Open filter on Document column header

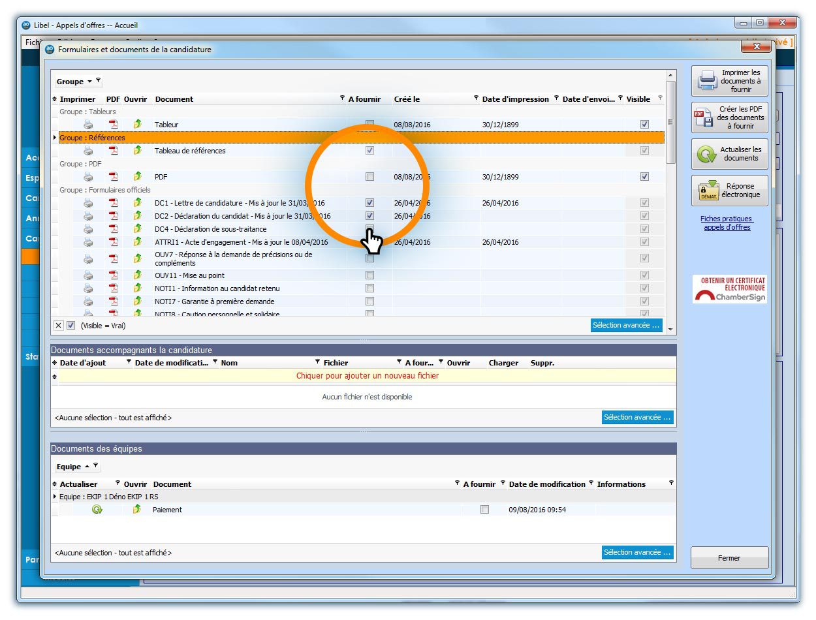(343, 99)
